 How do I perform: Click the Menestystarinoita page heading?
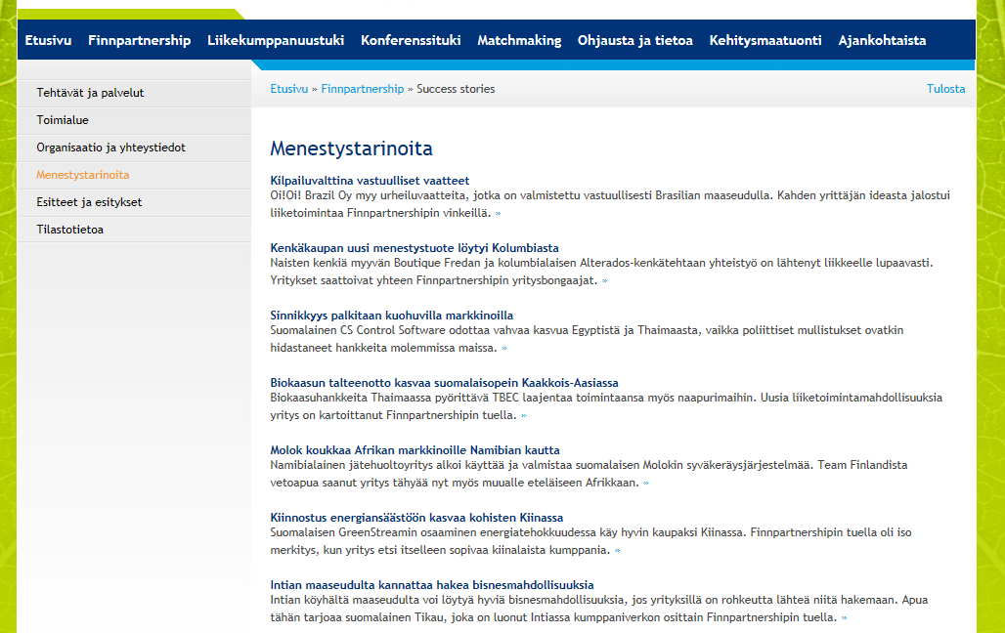point(351,148)
